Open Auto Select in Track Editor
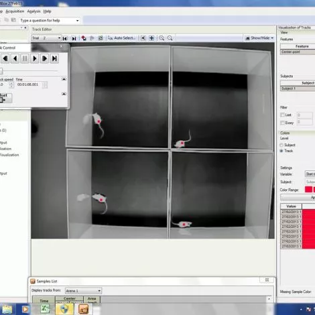The height and width of the screenshot is (315, 315). (122, 38)
